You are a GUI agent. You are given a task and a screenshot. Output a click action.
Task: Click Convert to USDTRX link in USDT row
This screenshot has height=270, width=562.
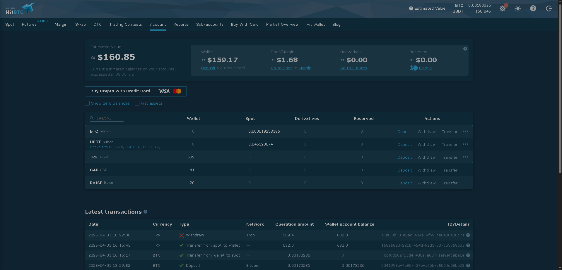pyautogui.click(x=127, y=147)
